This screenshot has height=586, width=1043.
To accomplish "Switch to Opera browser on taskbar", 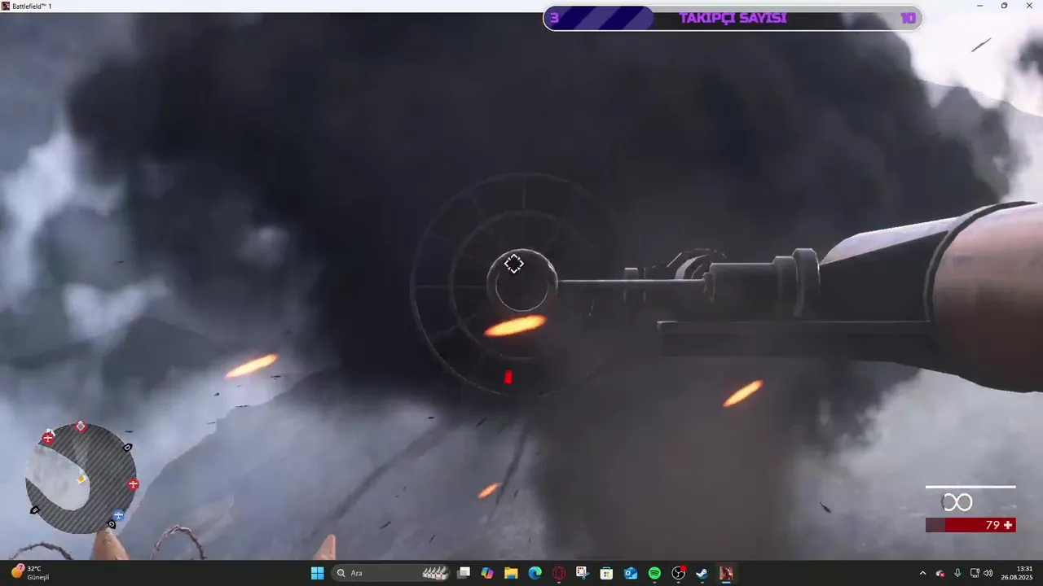I will click(x=559, y=573).
